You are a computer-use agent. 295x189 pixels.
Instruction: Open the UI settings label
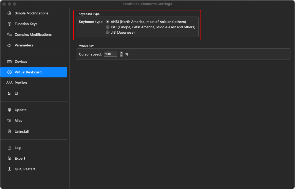[x=16, y=93]
